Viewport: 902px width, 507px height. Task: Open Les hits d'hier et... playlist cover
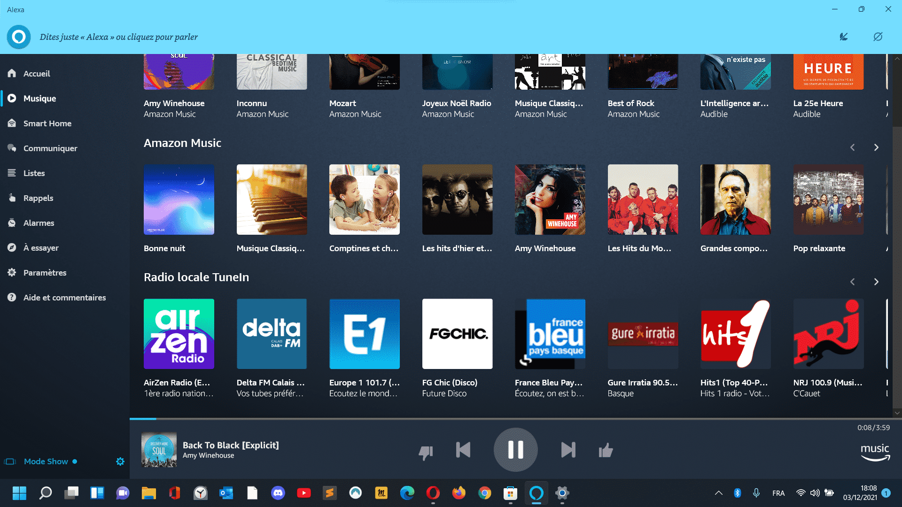click(x=457, y=200)
